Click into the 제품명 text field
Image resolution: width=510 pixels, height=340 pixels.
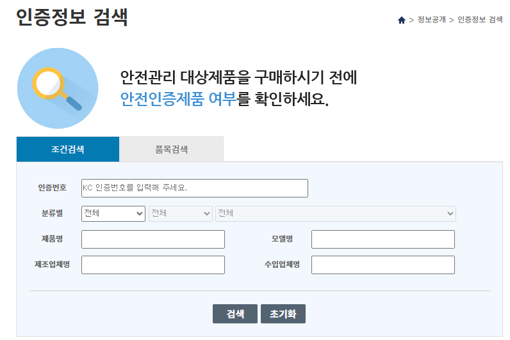pyautogui.click(x=152, y=239)
